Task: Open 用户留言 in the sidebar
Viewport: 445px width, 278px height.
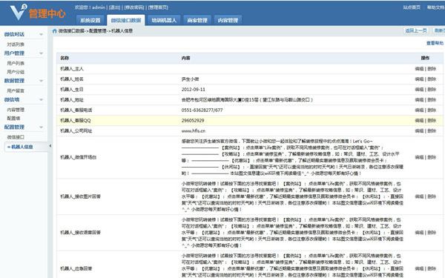Action: click(16, 90)
